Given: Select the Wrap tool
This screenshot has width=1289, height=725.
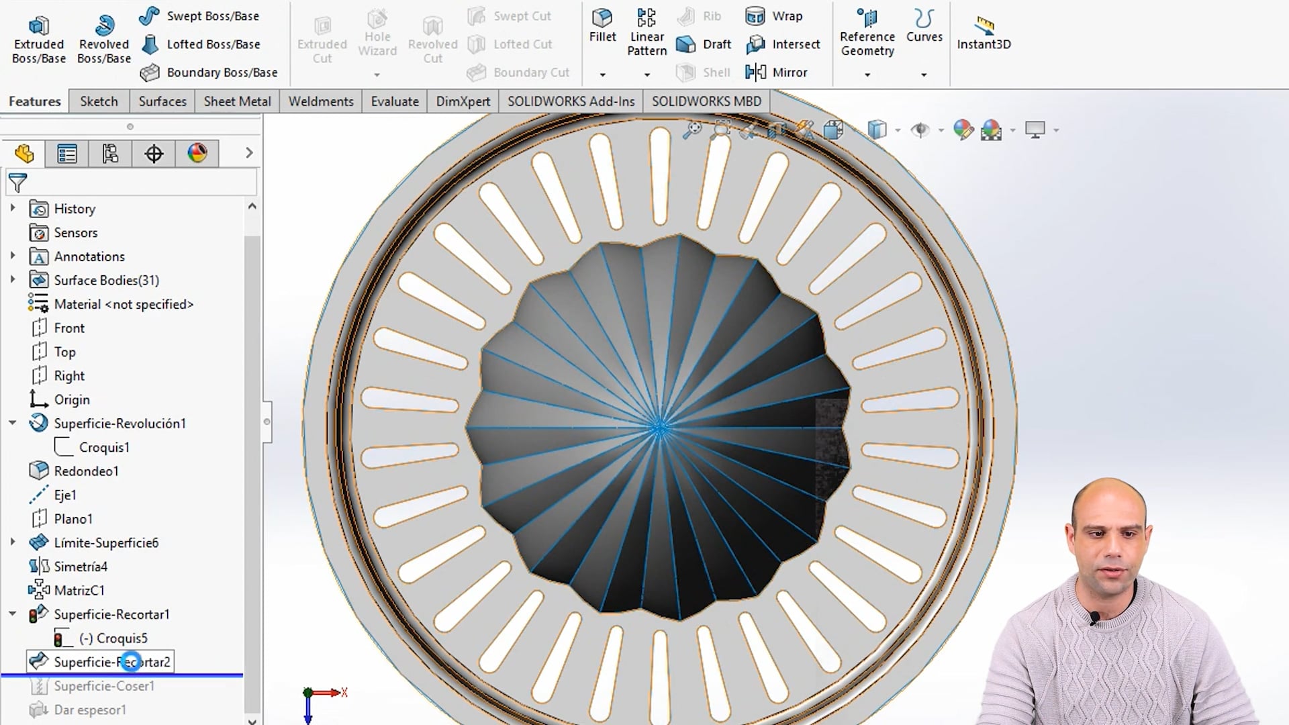Looking at the screenshot, I should (x=773, y=15).
